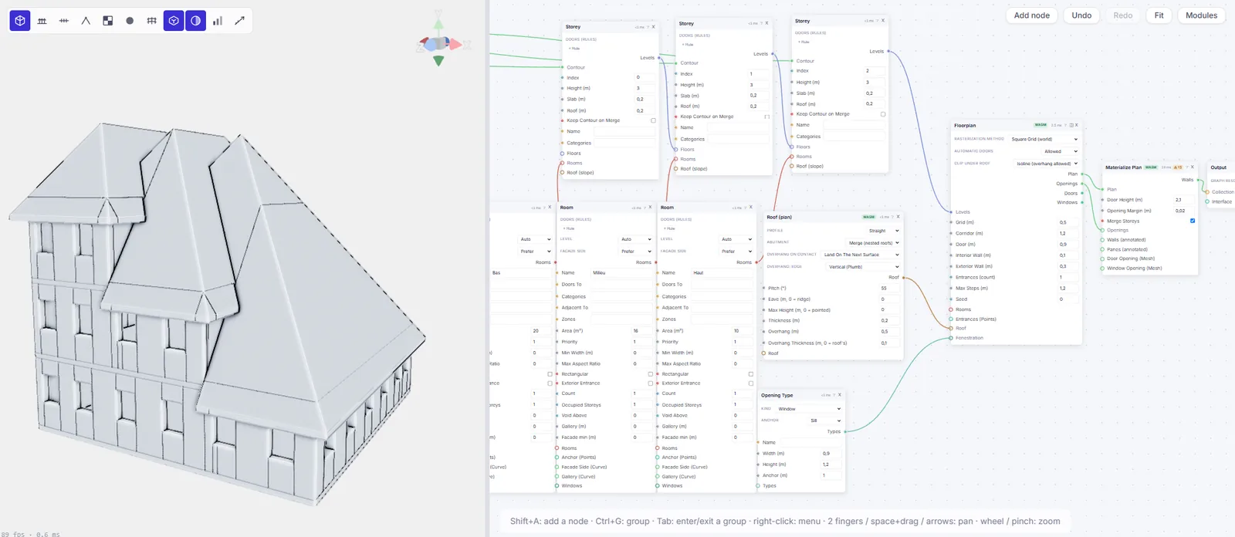This screenshot has height=537, width=1235.
Task: Open the Automatic Doors dropdown showing Allowed
Action: click(x=1060, y=151)
